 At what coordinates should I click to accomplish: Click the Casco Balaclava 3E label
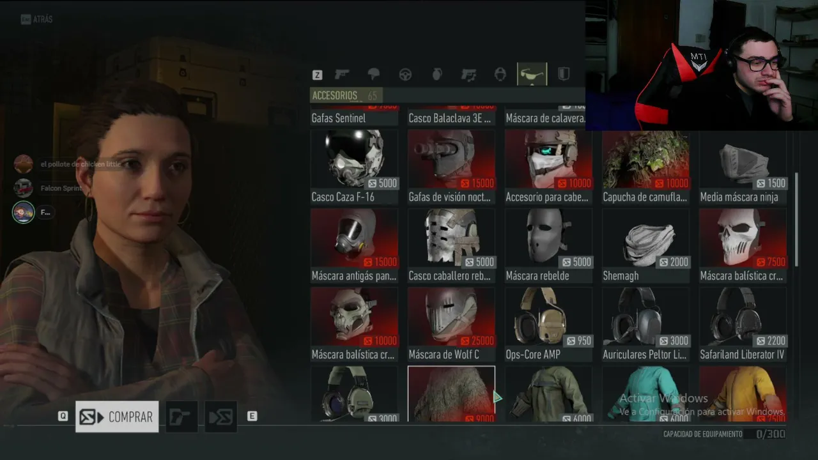pos(450,118)
